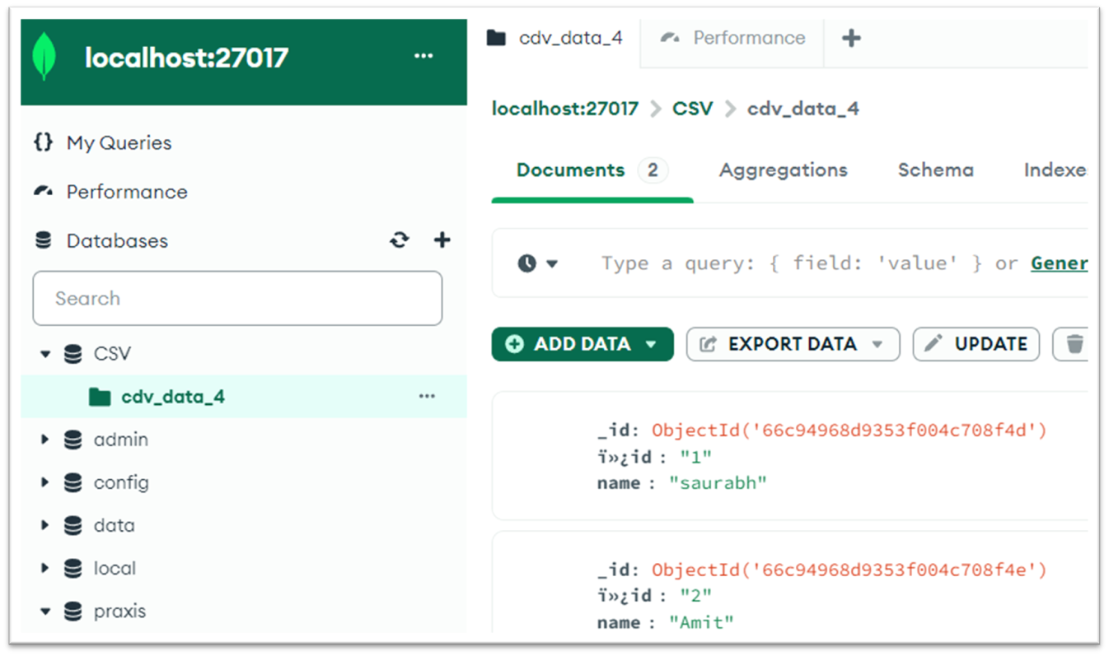Refresh the databases list

point(400,240)
